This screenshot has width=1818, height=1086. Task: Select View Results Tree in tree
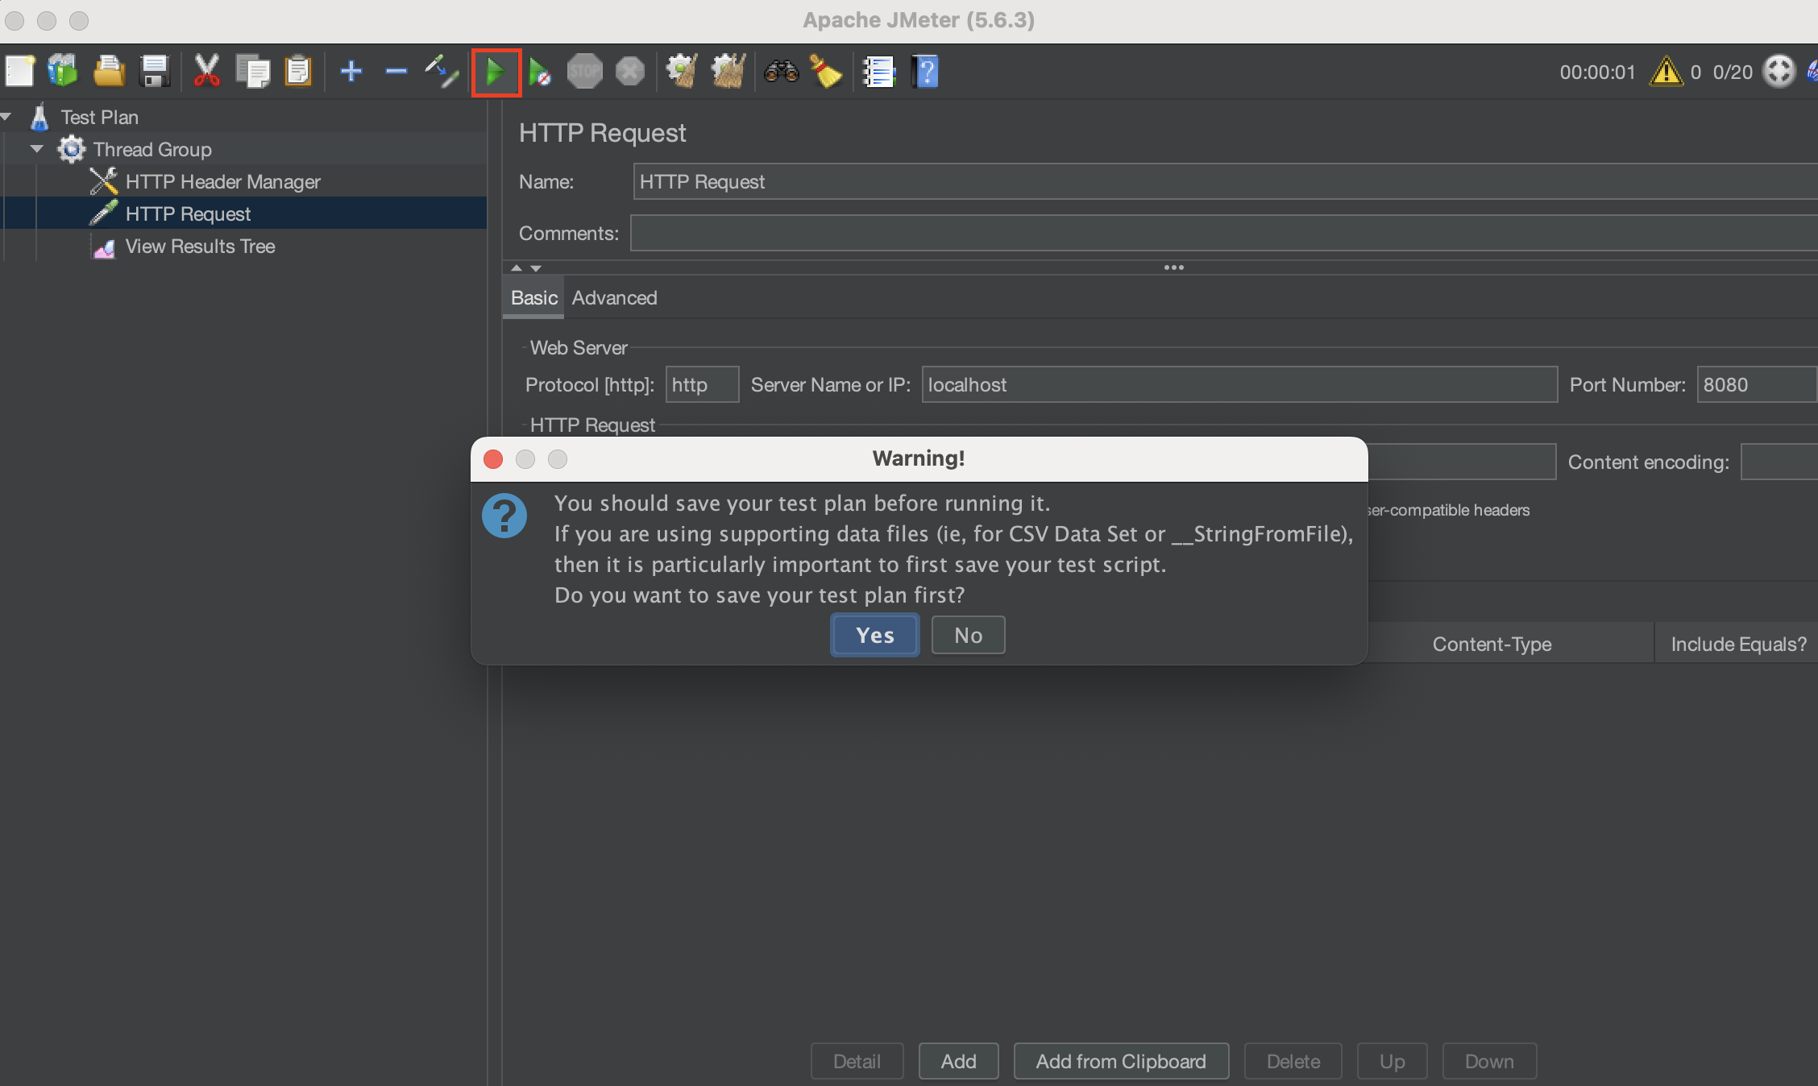pos(200,247)
